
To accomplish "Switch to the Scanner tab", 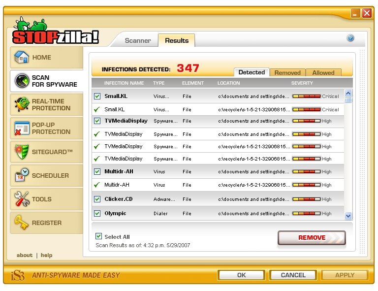I will 138,40.
